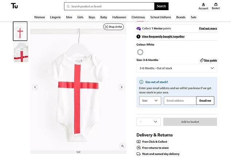
Task: Open View frequently bought together link
Action: coord(163,36)
